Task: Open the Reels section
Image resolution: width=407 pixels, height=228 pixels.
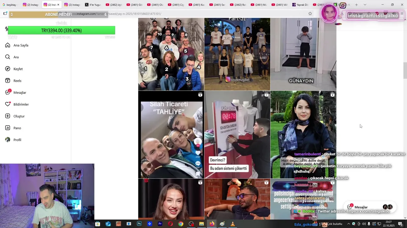Action: click(x=13, y=81)
